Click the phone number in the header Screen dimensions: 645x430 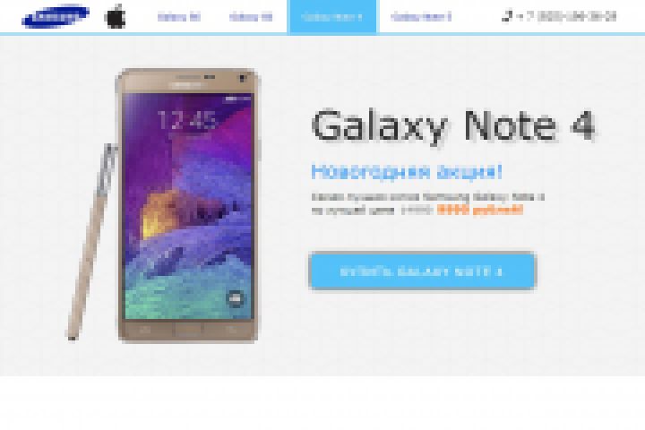(566, 16)
